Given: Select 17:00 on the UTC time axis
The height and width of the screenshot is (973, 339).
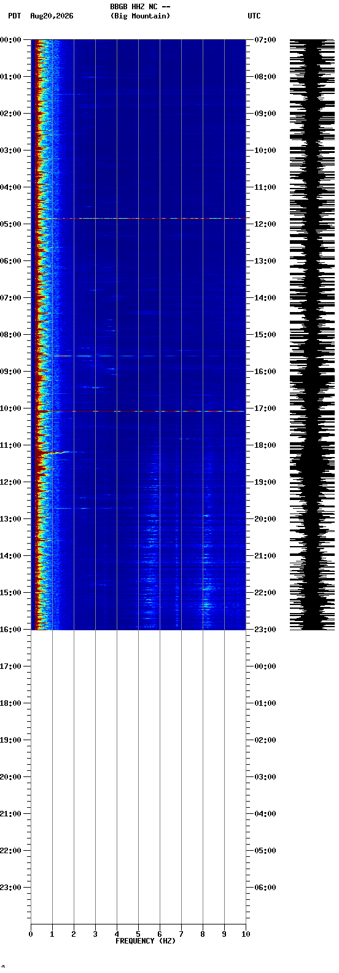Looking at the screenshot, I should (265, 408).
